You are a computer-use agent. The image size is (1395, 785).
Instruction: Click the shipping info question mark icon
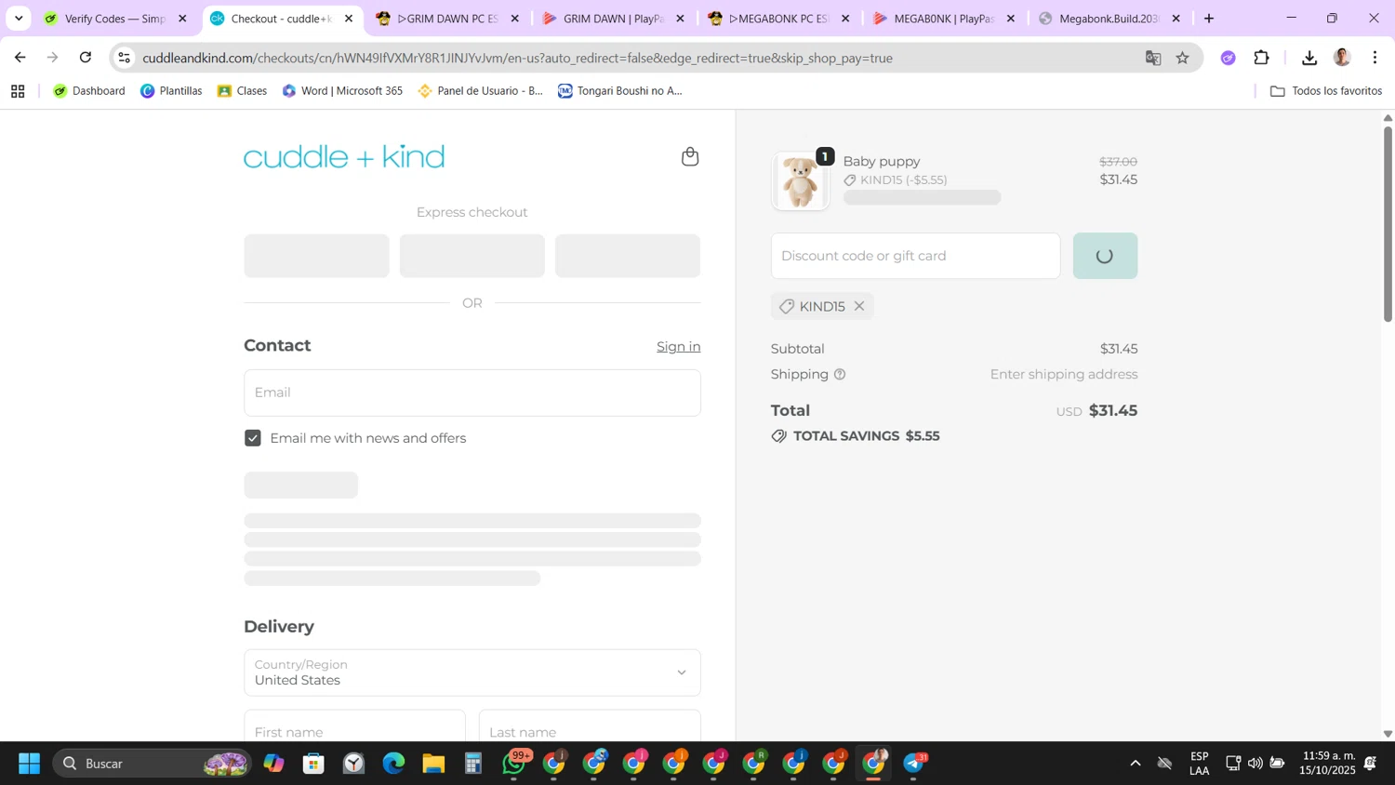click(840, 374)
